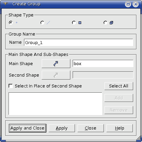The height and width of the screenshot is (142, 142).
Task: Open Help for Create Group
Action: pyautogui.click(x=120, y=128)
